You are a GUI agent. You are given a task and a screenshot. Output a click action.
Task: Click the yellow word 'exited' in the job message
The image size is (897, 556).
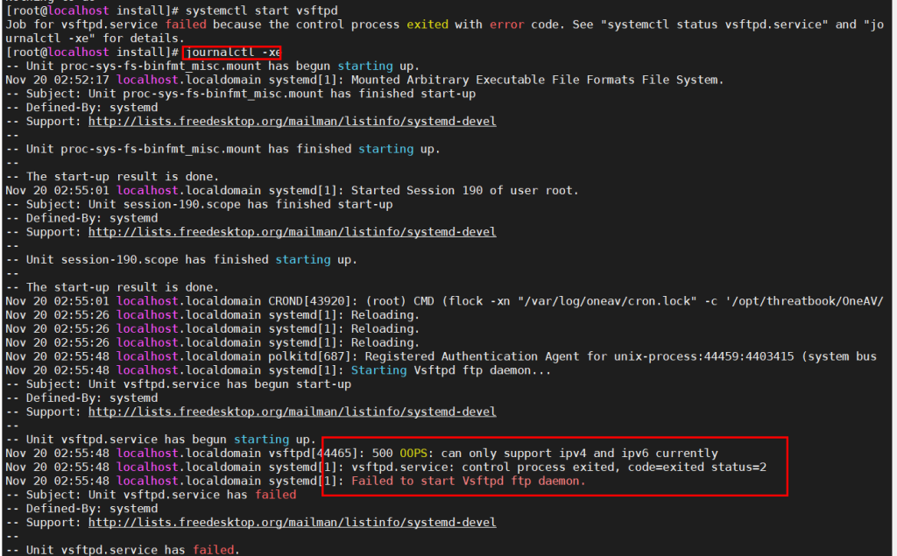[427, 25]
